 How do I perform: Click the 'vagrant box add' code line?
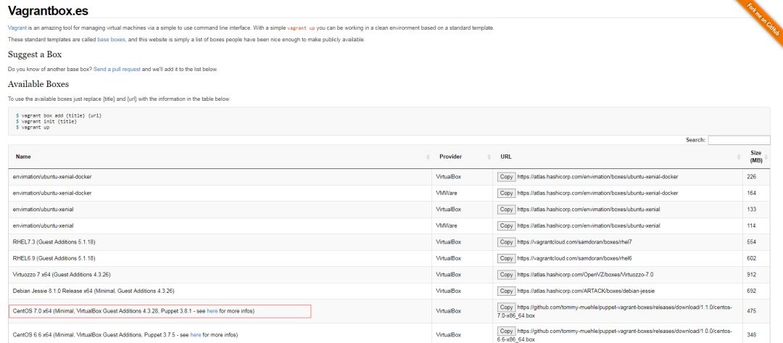[x=59, y=115]
